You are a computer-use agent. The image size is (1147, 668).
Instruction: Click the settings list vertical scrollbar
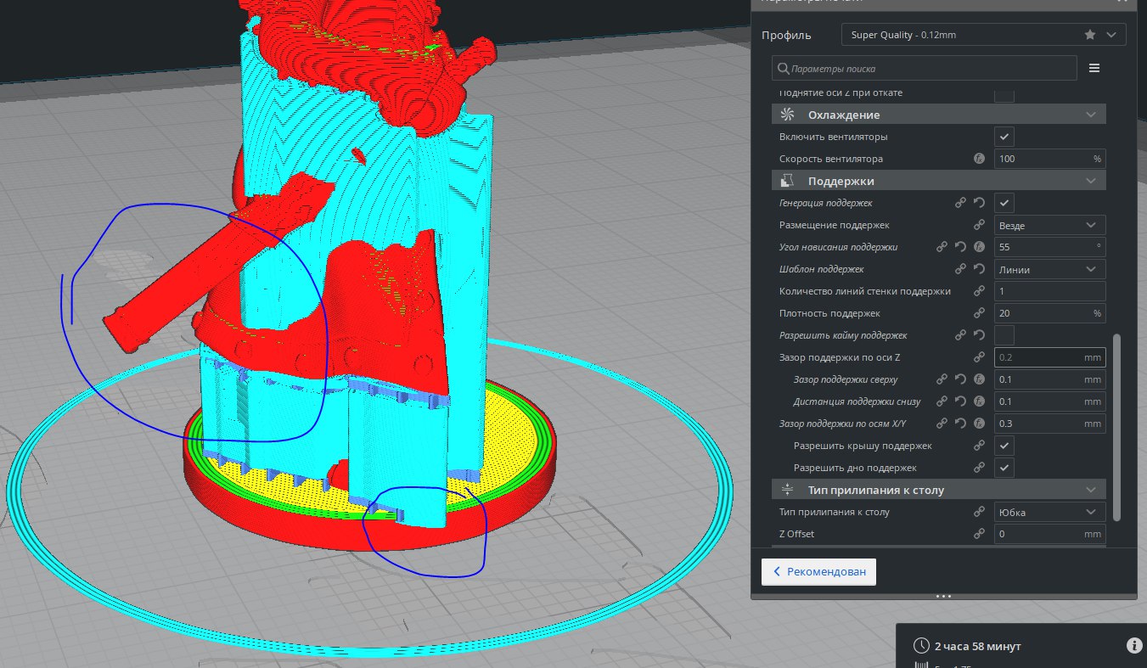click(1117, 427)
